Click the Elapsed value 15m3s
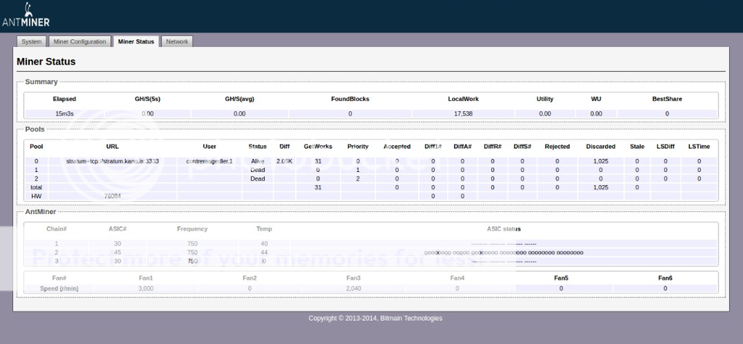The image size is (743, 344). click(x=65, y=114)
